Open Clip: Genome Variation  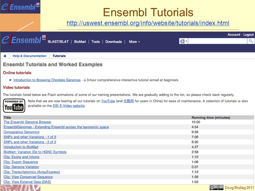point(21,167)
